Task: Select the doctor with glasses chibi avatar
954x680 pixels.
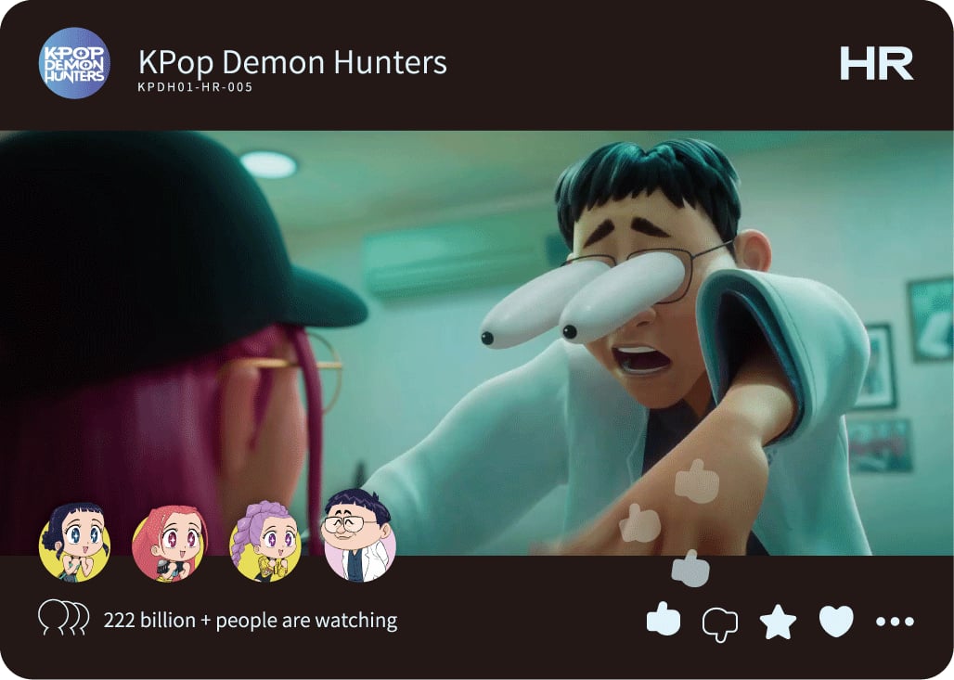Action: point(359,536)
